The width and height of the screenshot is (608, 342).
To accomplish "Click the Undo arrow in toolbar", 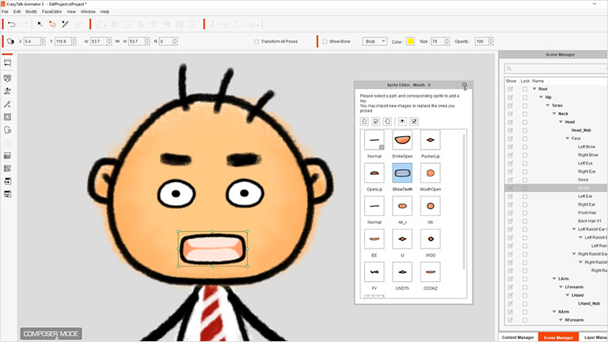I will click(x=11, y=25).
